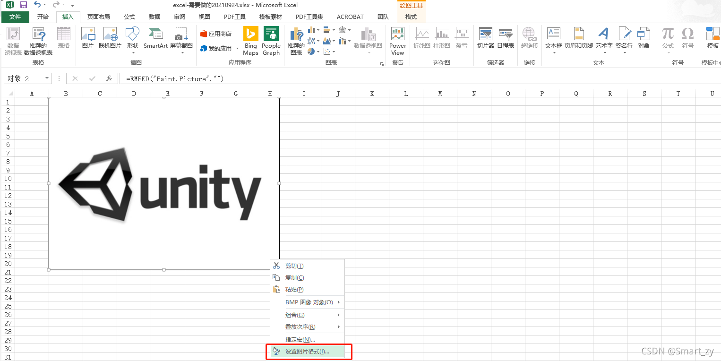Image resolution: width=721 pixels, height=361 pixels.
Task: Choose Cut from context menu
Action: coord(307,266)
